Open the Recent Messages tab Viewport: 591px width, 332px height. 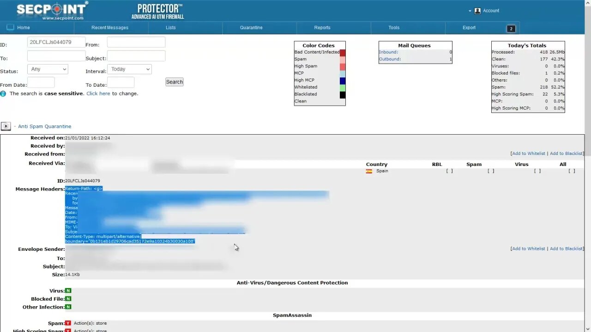coord(110,28)
